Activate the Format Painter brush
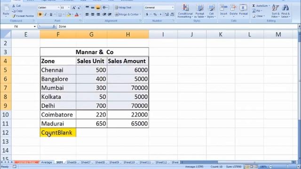The image size is (301, 169). (14, 16)
